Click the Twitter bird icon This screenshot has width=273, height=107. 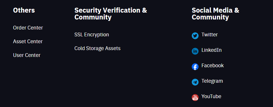tap(195, 36)
